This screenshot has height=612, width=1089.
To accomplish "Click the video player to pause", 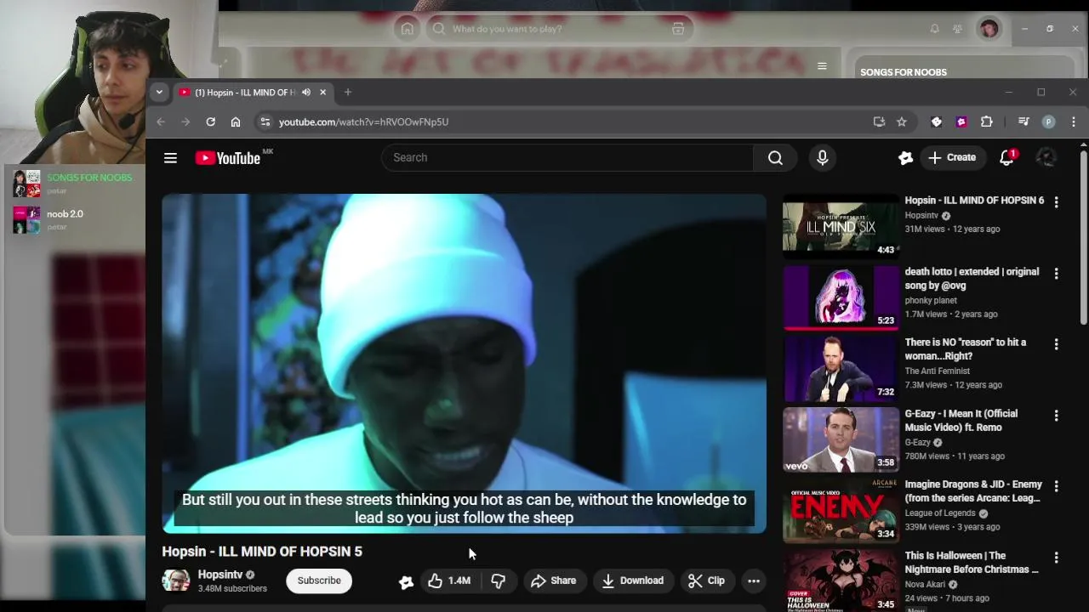I will coord(464,363).
